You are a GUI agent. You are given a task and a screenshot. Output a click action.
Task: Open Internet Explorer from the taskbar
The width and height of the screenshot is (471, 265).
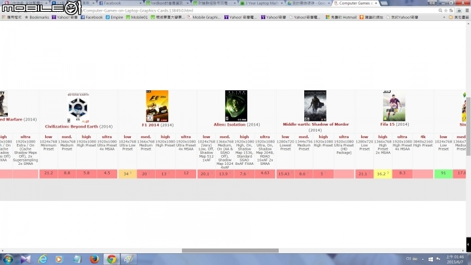tap(43, 259)
